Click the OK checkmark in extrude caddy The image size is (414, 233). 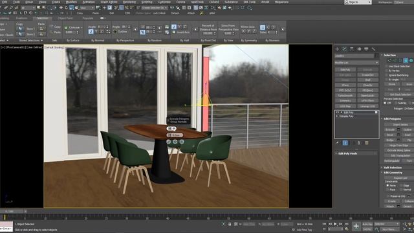point(169,142)
